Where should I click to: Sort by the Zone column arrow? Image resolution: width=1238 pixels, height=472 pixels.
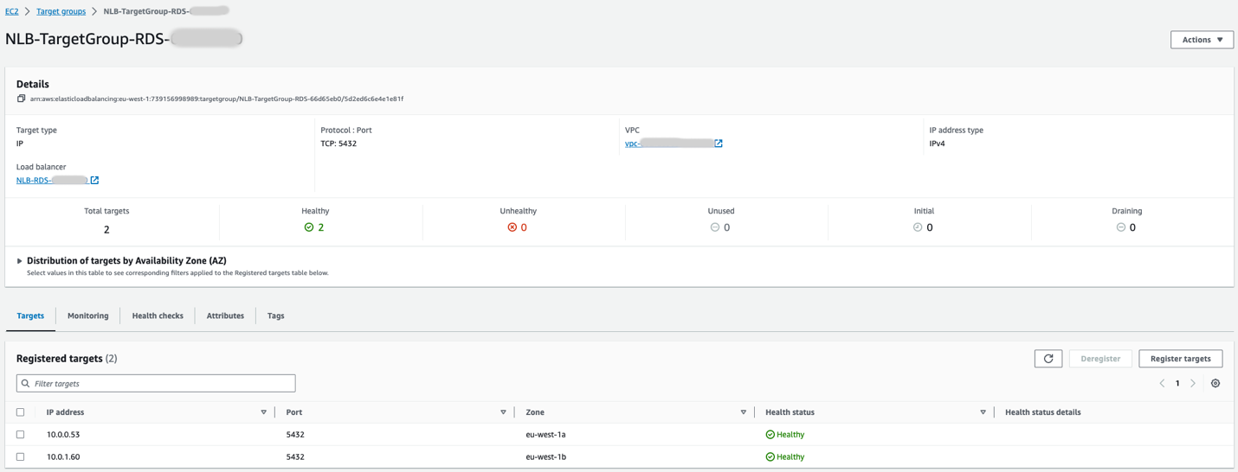pos(744,412)
